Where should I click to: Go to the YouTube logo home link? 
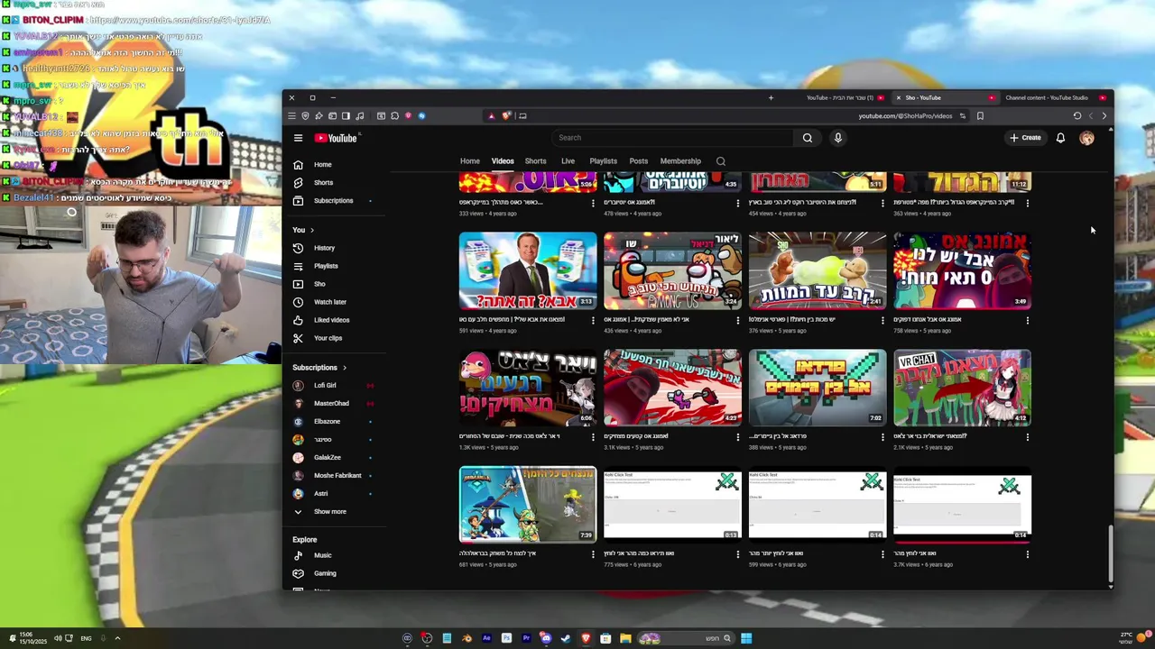[x=336, y=138]
